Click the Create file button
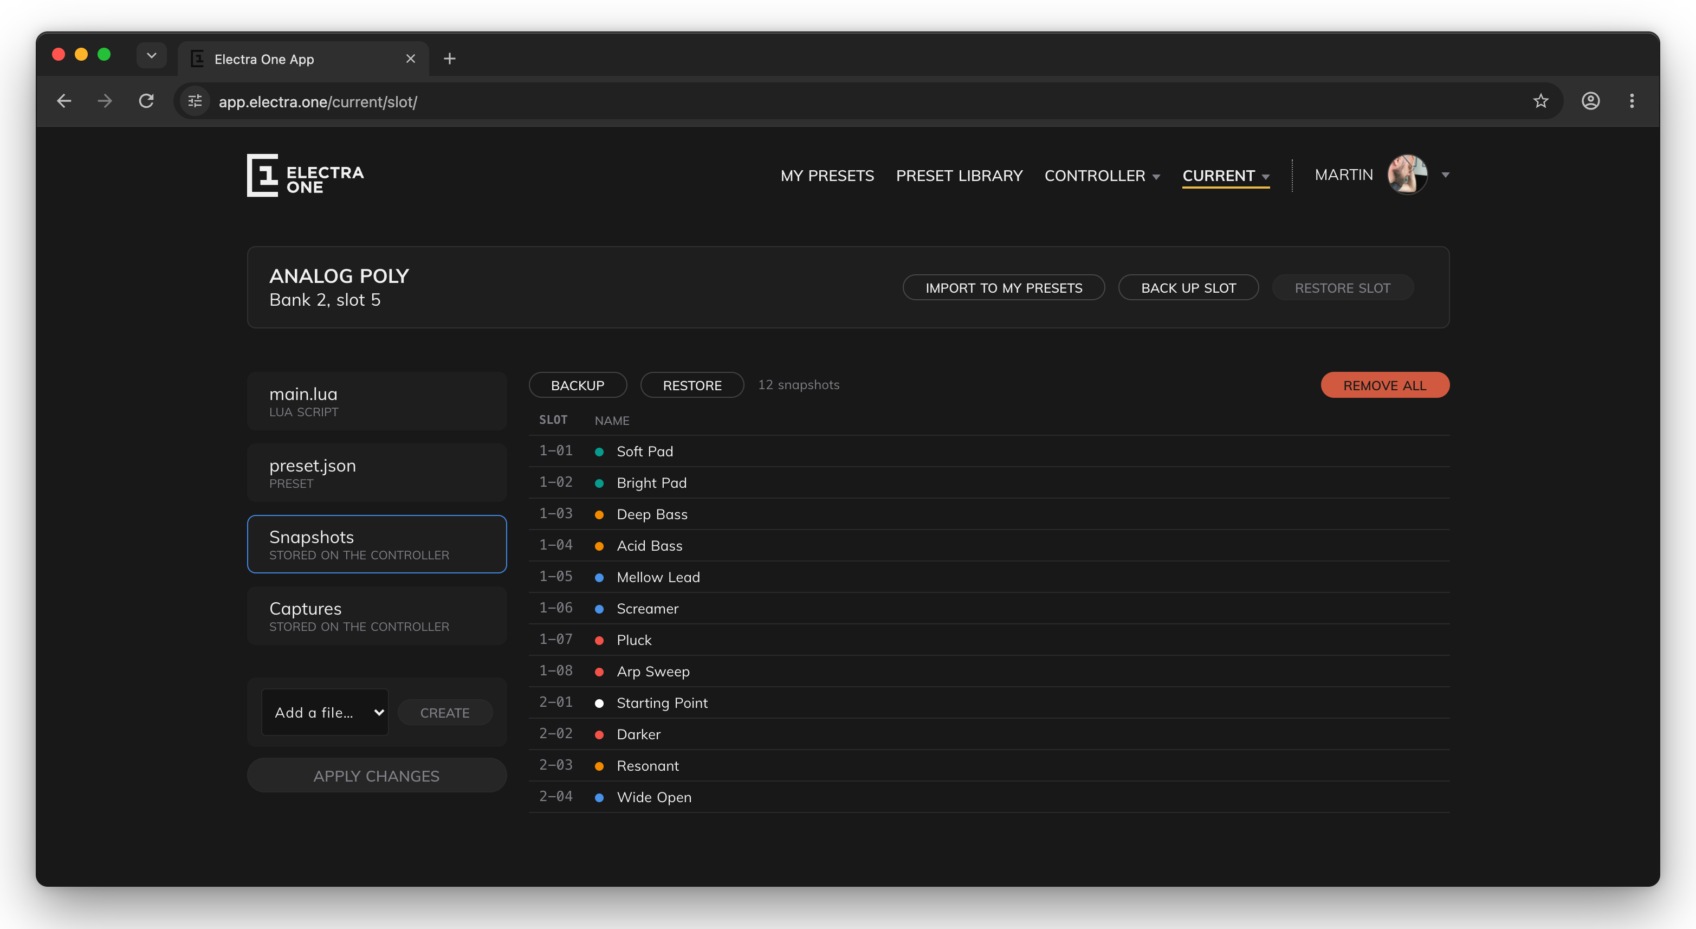The height and width of the screenshot is (929, 1696). (444, 712)
